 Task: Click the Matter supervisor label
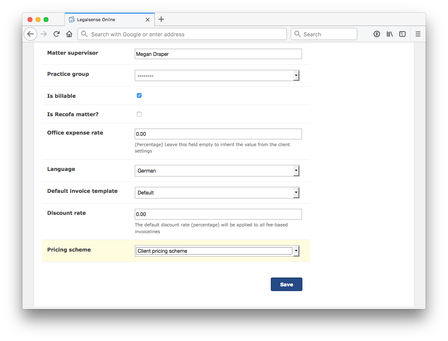72,53
